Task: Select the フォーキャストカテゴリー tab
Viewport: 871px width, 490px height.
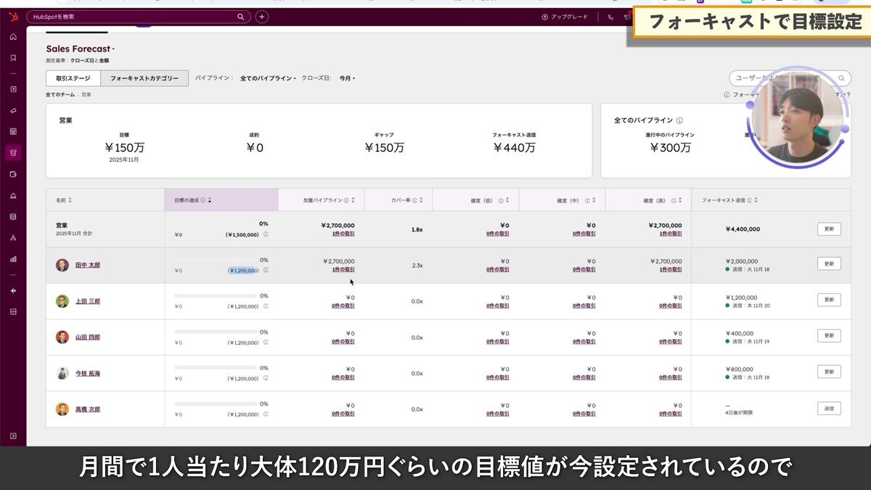Action: (144, 78)
